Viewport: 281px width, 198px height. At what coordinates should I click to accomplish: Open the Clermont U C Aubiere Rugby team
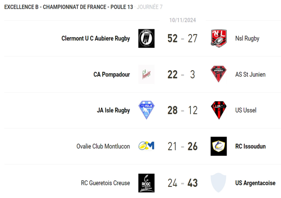click(x=96, y=38)
